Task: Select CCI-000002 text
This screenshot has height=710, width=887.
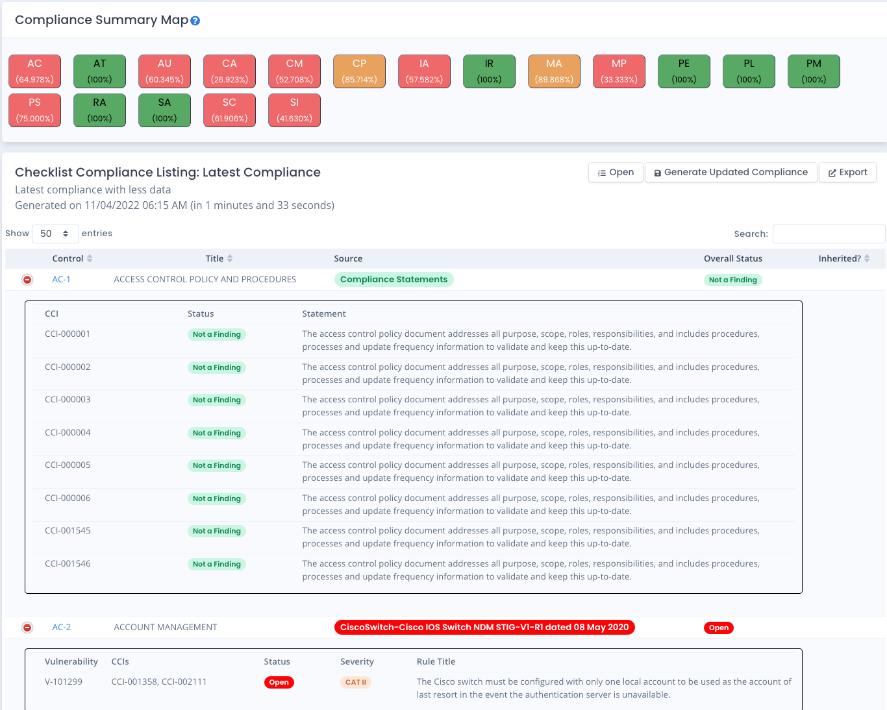Action: [68, 367]
